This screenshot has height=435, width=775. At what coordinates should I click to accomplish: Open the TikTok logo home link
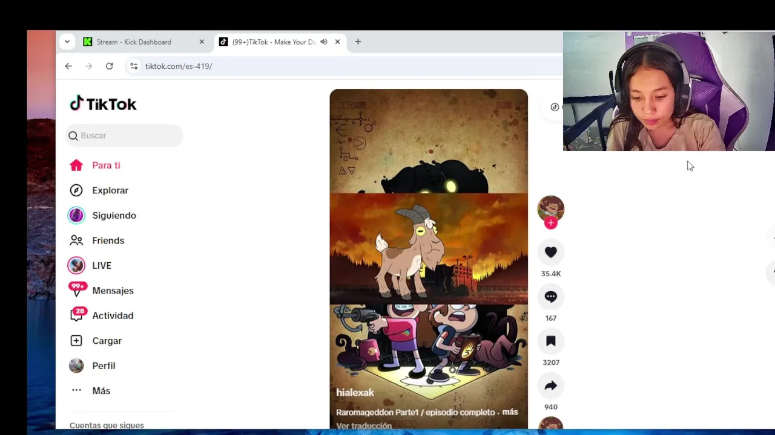pyautogui.click(x=103, y=104)
